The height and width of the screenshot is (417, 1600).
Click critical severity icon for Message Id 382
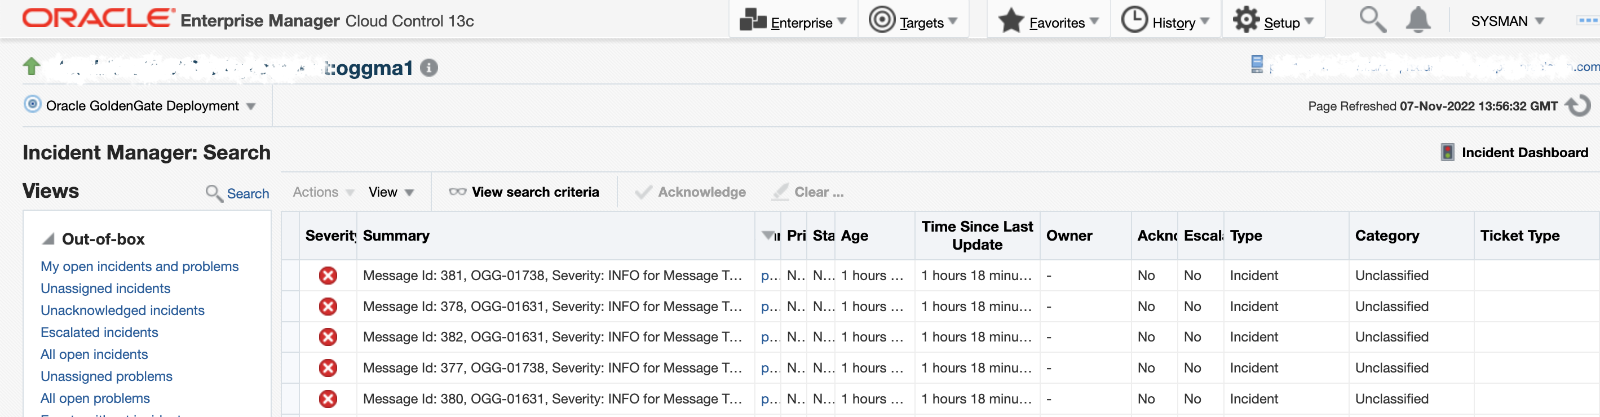click(x=328, y=337)
